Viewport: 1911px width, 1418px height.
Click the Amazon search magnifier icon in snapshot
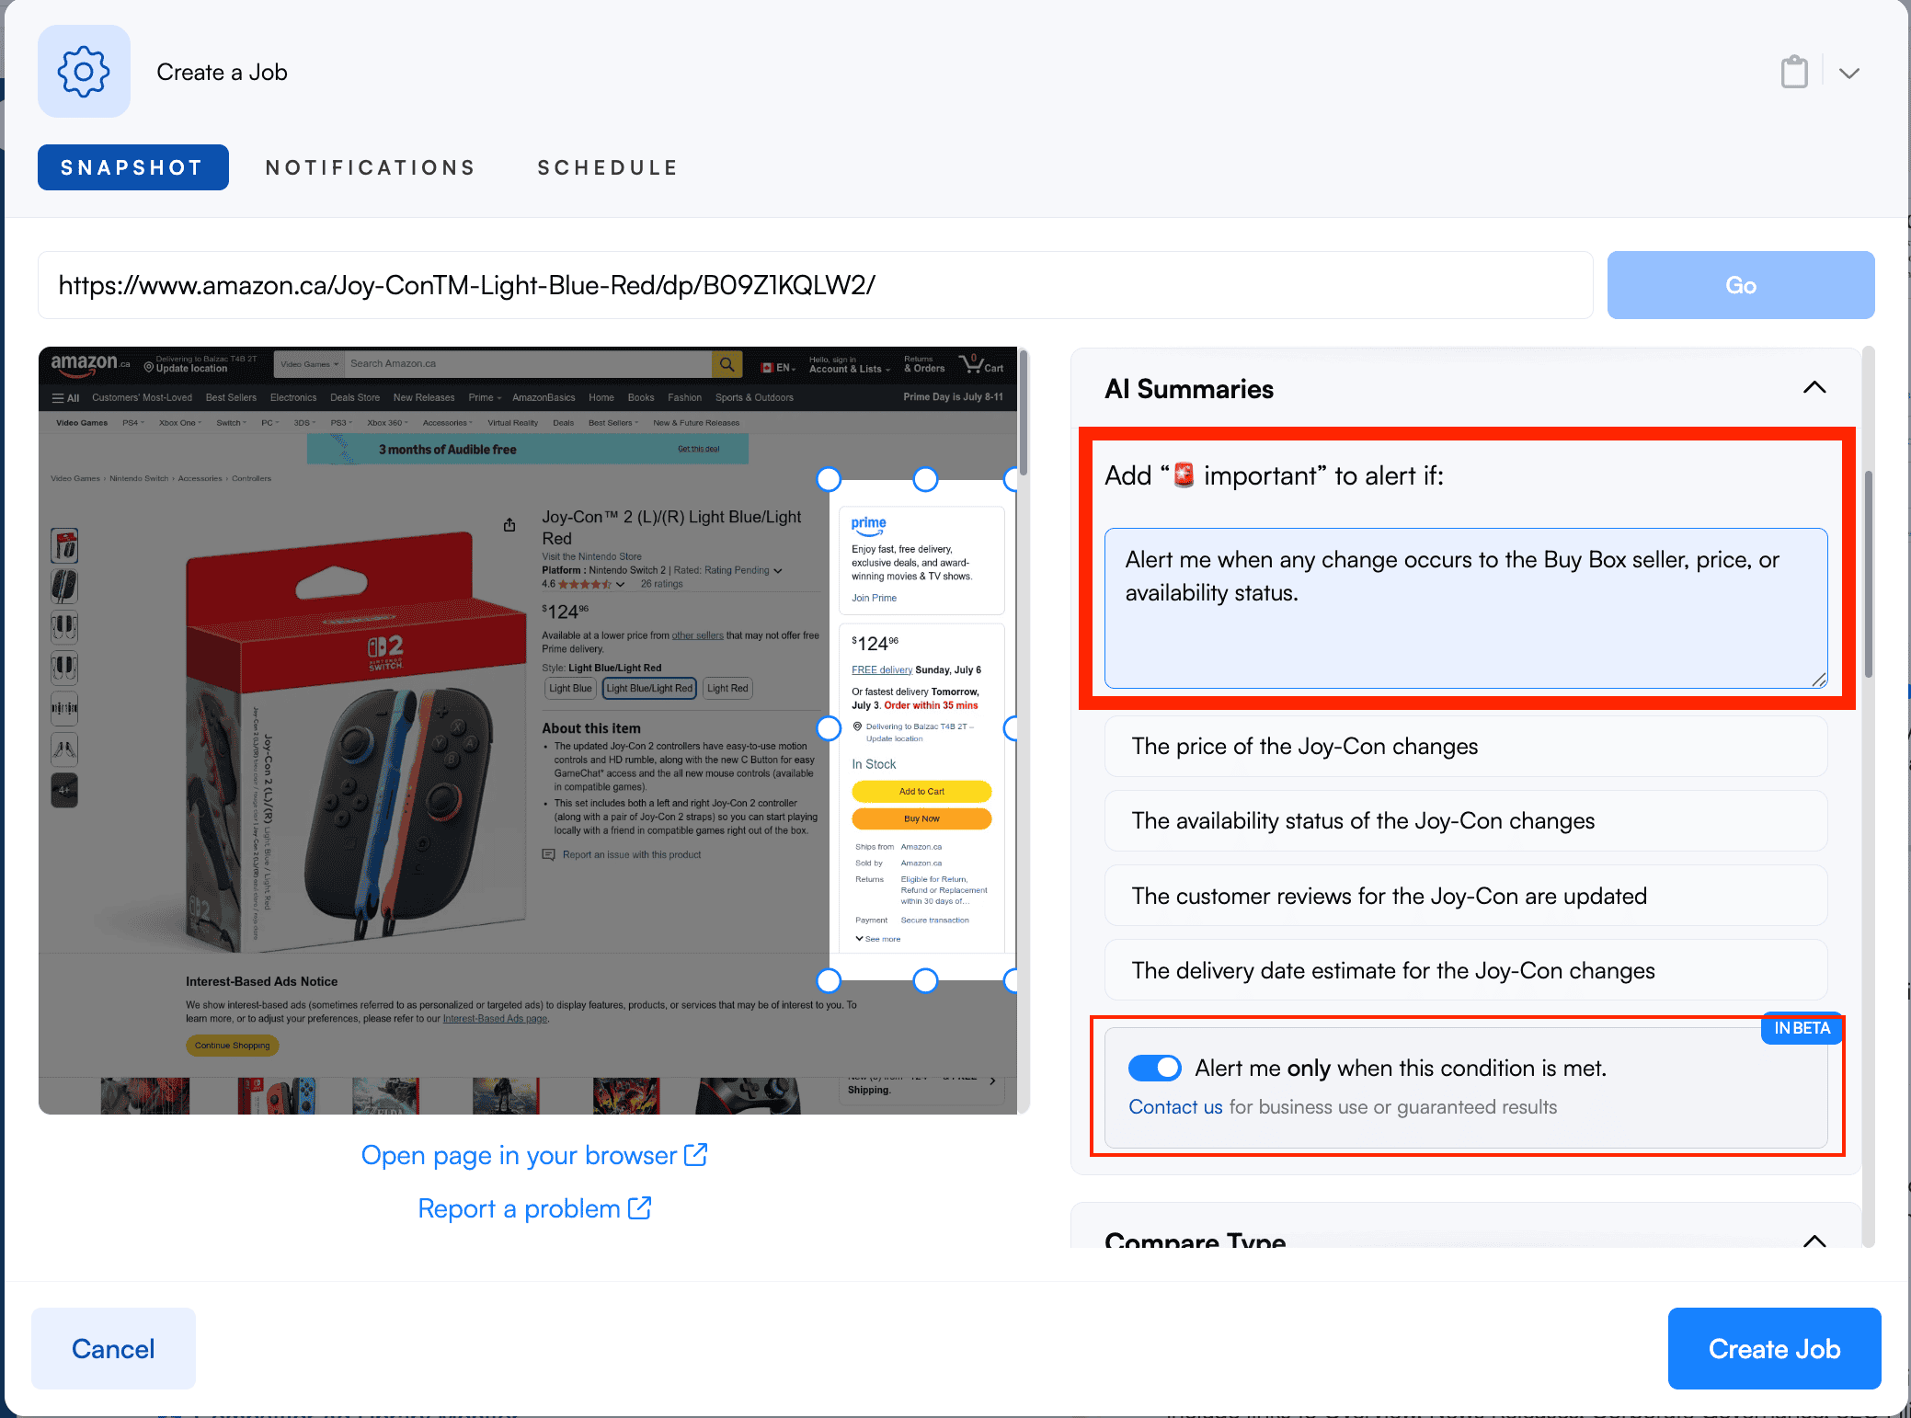(727, 364)
